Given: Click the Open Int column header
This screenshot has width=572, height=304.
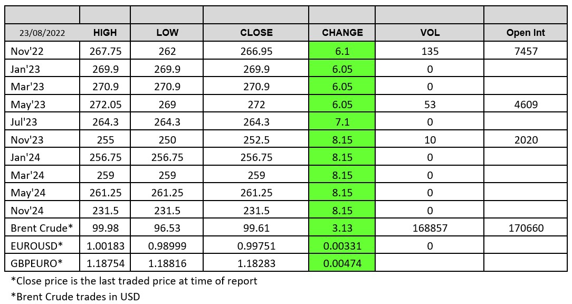Looking at the screenshot, I should [525, 33].
